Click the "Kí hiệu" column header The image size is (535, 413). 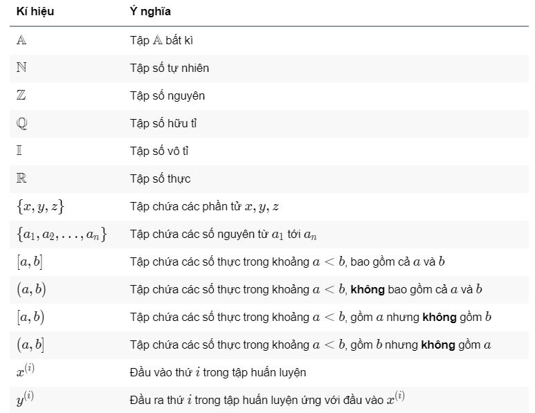click(35, 11)
